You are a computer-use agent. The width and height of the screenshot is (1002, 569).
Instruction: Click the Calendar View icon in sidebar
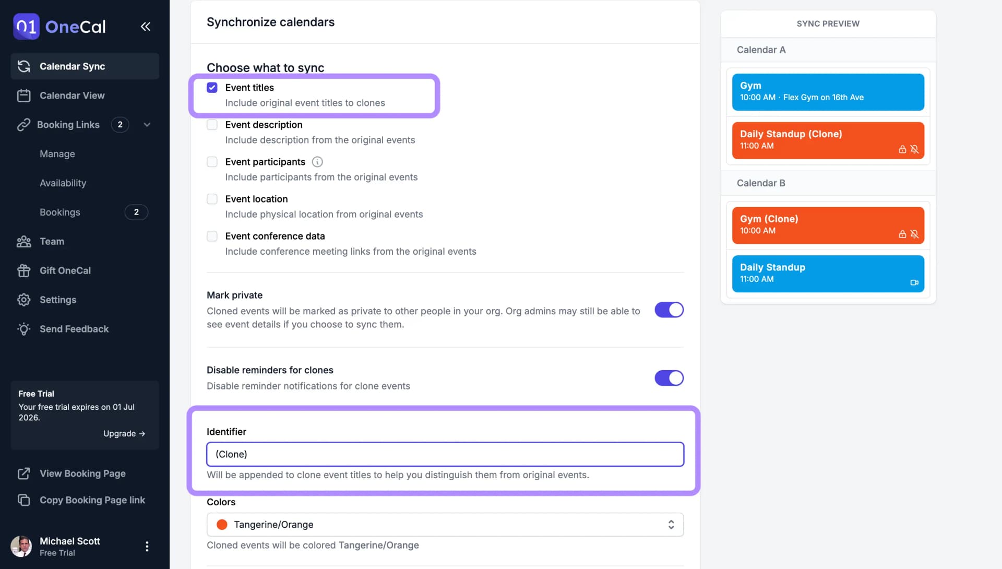pyautogui.click(x=23, y=96)
